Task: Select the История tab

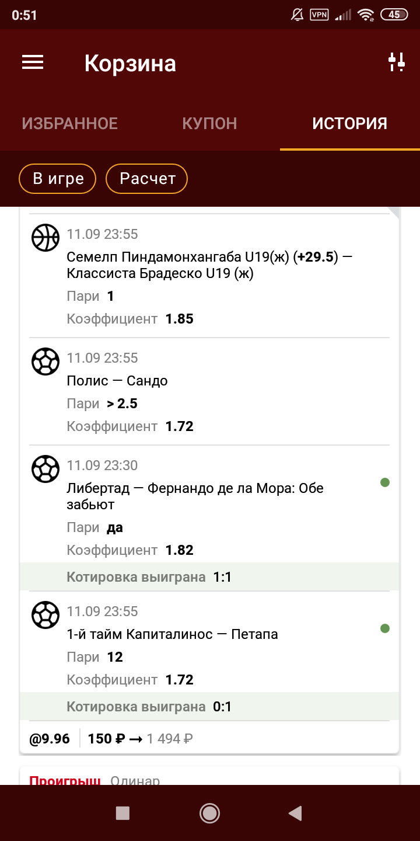Action: (349, 124)
